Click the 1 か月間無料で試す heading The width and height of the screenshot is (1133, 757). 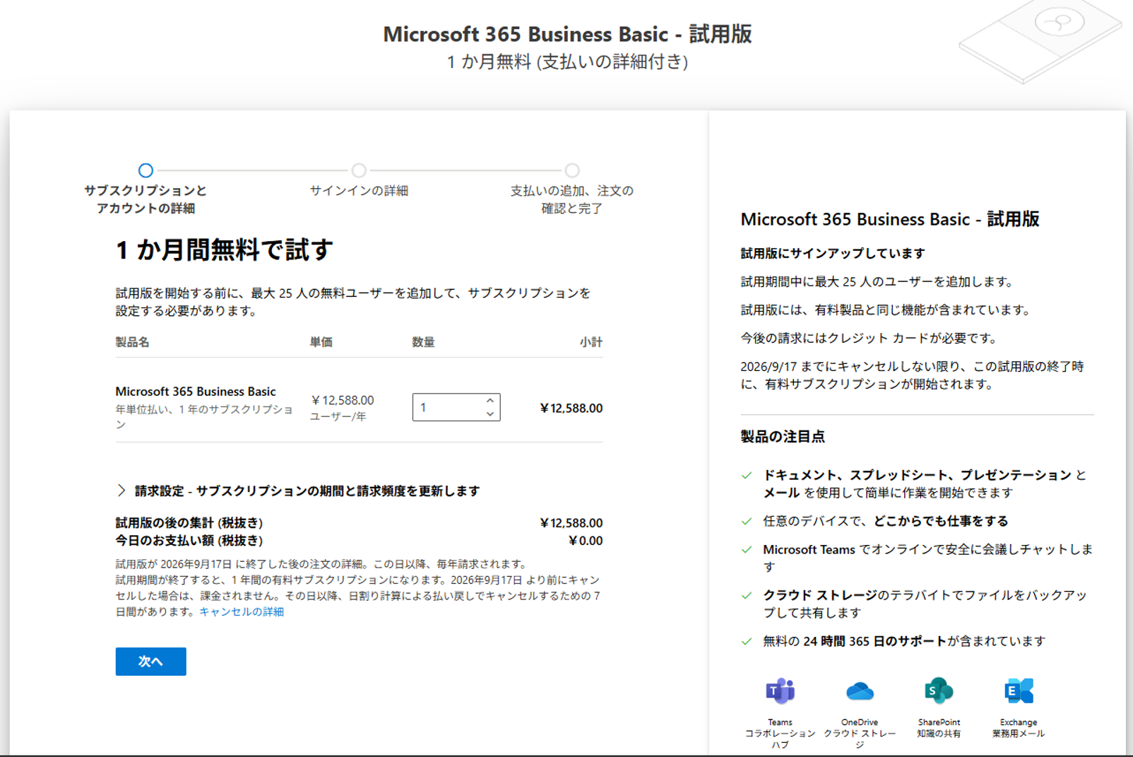[x=225, y=250]
